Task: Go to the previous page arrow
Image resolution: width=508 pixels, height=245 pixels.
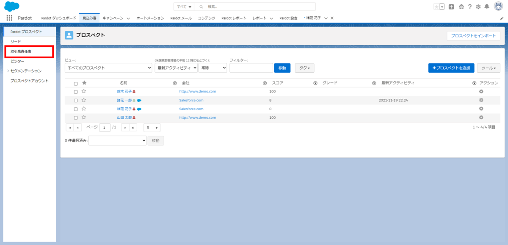Action: coord(78,128)
